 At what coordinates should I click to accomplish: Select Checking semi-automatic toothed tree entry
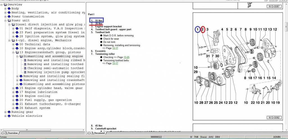tap(55, 68)
